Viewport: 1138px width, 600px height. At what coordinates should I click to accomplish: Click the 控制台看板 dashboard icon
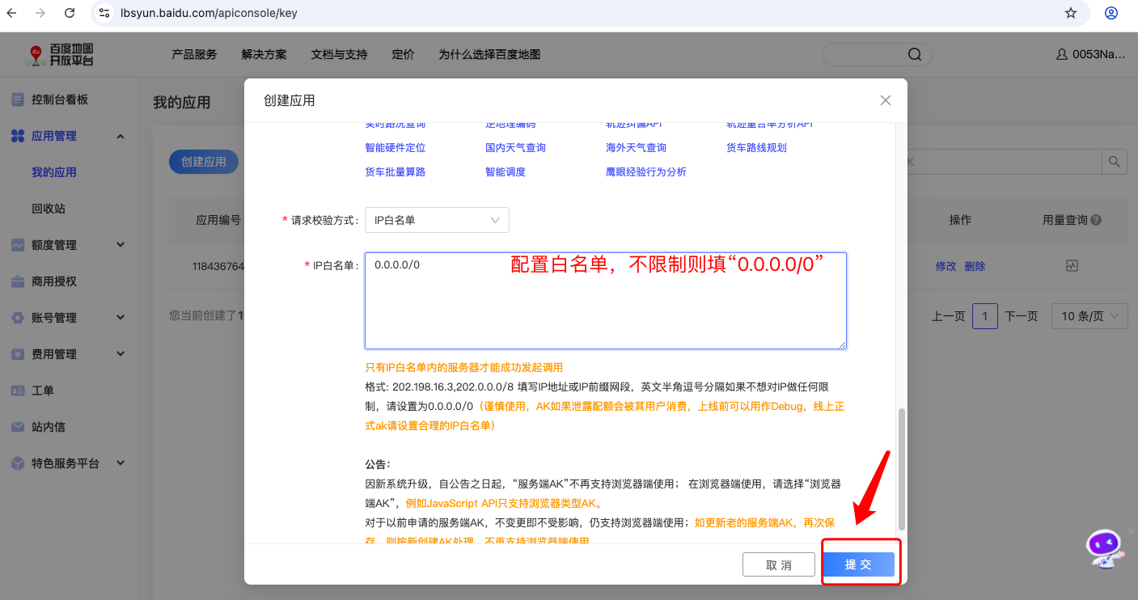[17, 99]
